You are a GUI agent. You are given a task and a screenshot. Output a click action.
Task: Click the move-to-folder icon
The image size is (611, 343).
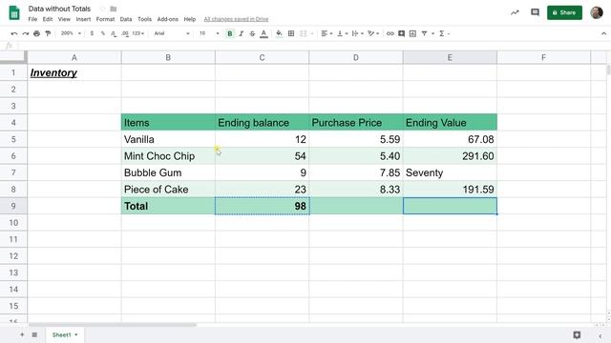pyautogui.click(x=113, y=9)
